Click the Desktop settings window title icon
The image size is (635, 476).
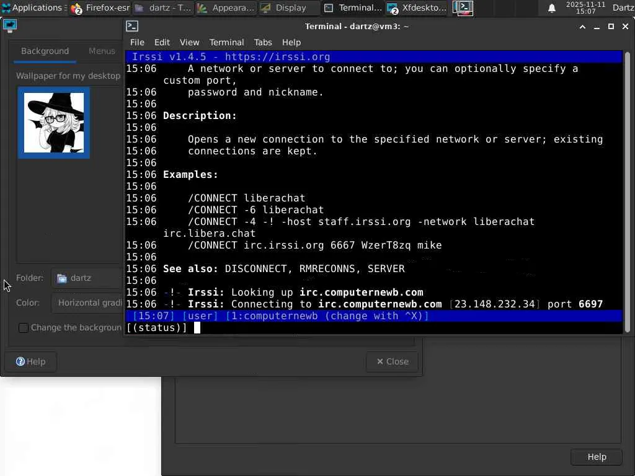pyautogui.click(x=10, y=26)
